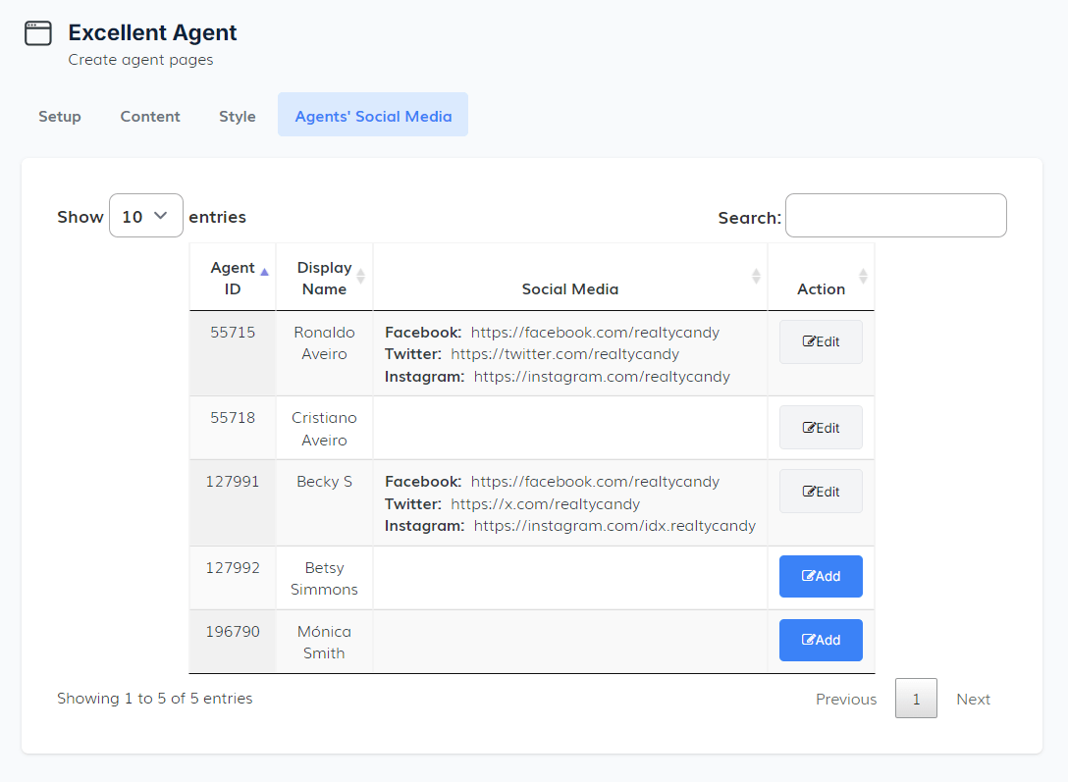Sort by Display Name column arrows
Viewport: 1068px width, 782px height.
pyautogui.click(x=360, y=277)
